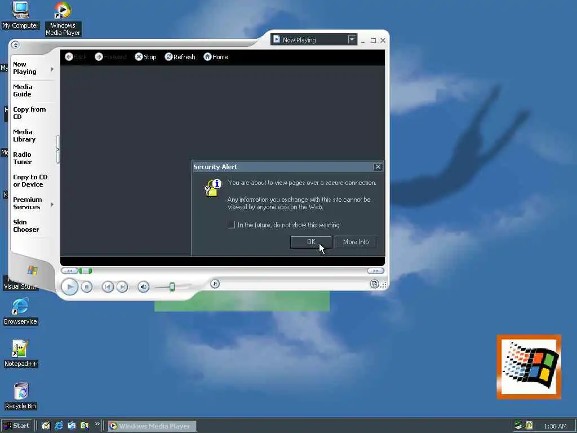
Task: Adjust the volume slider knob
Action: 172,286
